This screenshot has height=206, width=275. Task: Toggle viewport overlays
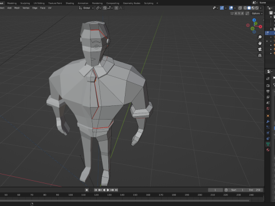coord(231,8)
